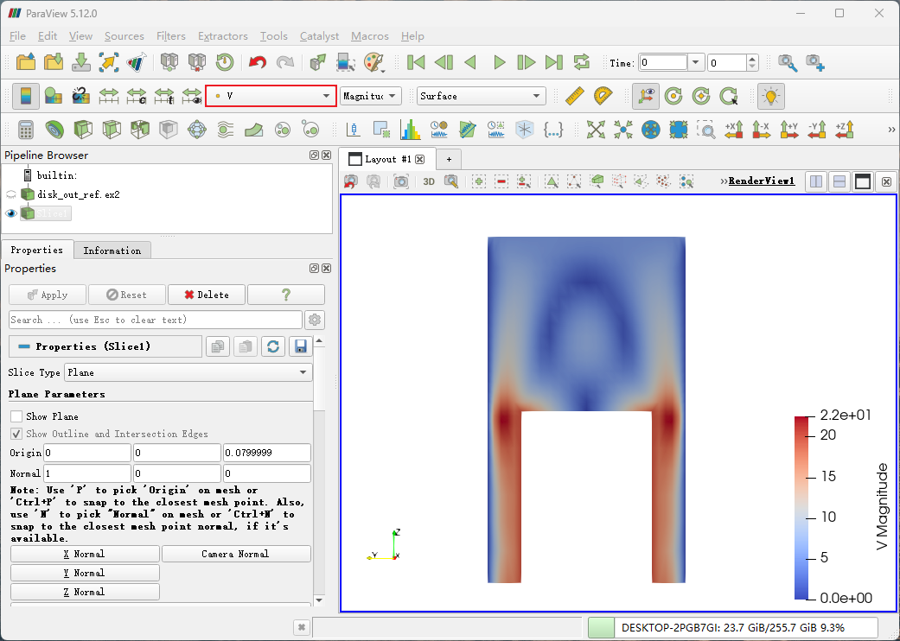Expand the Slice Type Plane dropdown
Viewport: 900px width, 641px height.
(188, 372)
